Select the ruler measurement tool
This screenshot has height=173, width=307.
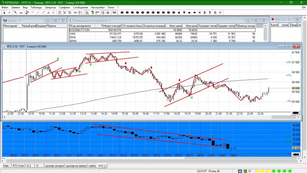click(21, 13)
